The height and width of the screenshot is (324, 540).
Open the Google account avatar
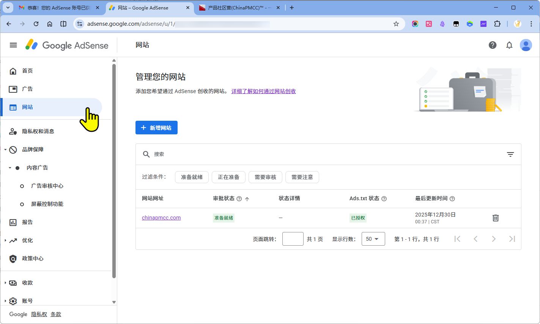point(526,45)
